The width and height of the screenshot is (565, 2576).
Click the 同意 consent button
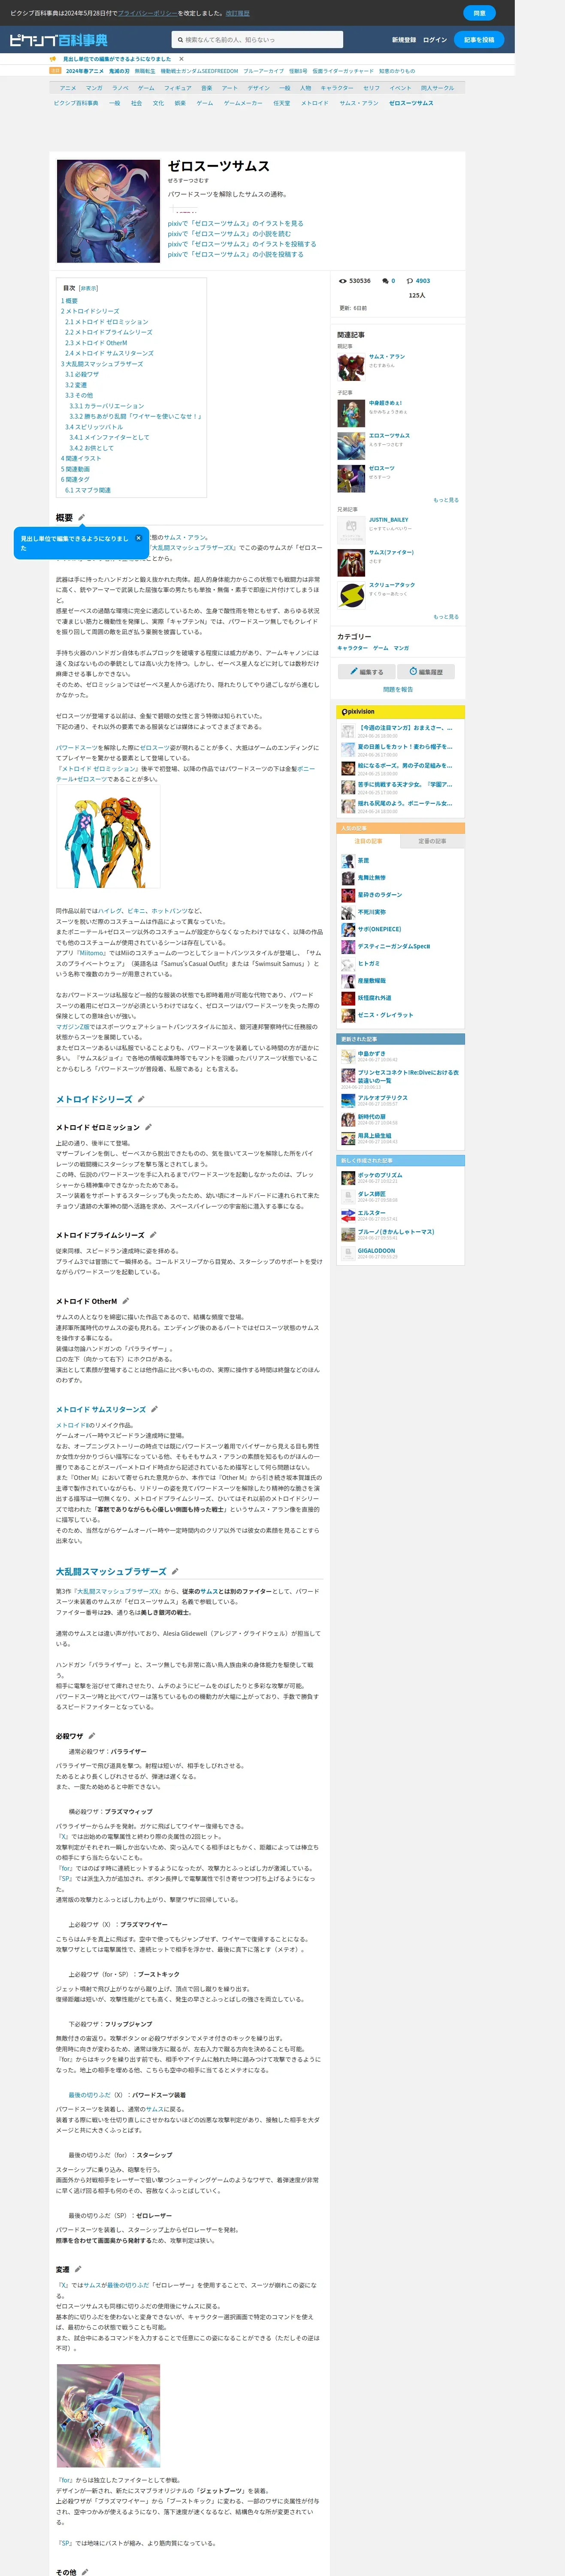479,13
